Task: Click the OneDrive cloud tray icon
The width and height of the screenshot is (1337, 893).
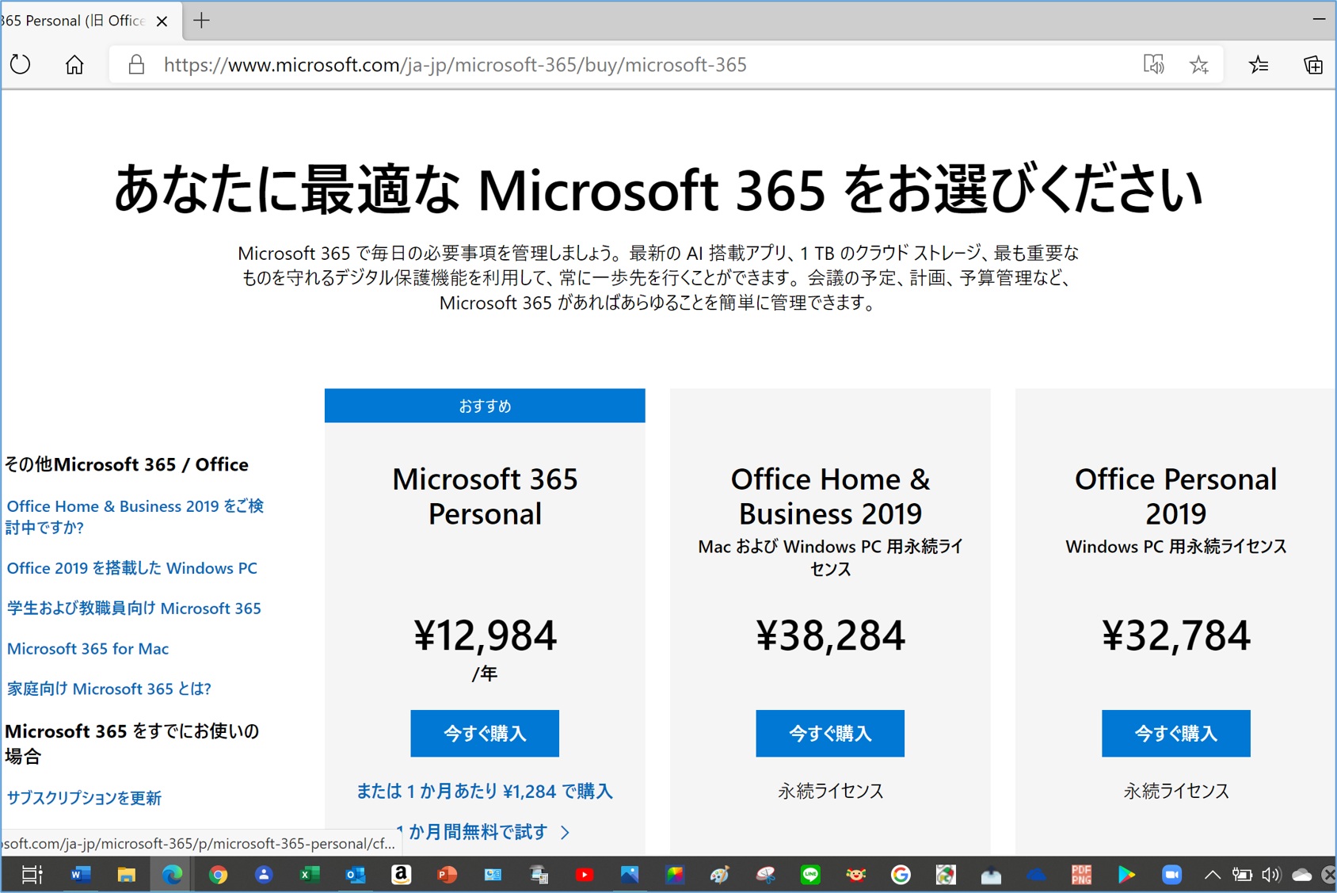Action: click(1302, 875)
